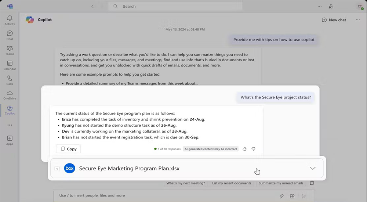
Task: Copy the Secure Eye status response
Action: (x=68, y=149)
